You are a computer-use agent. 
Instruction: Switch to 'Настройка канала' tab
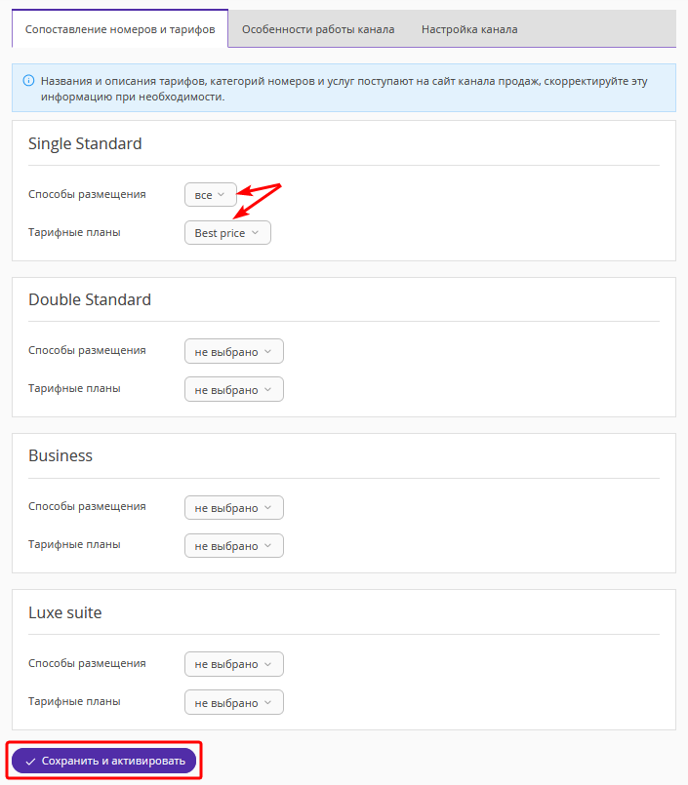469,29
